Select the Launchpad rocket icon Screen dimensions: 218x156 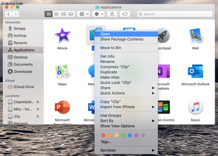click(x=164, y=36)
